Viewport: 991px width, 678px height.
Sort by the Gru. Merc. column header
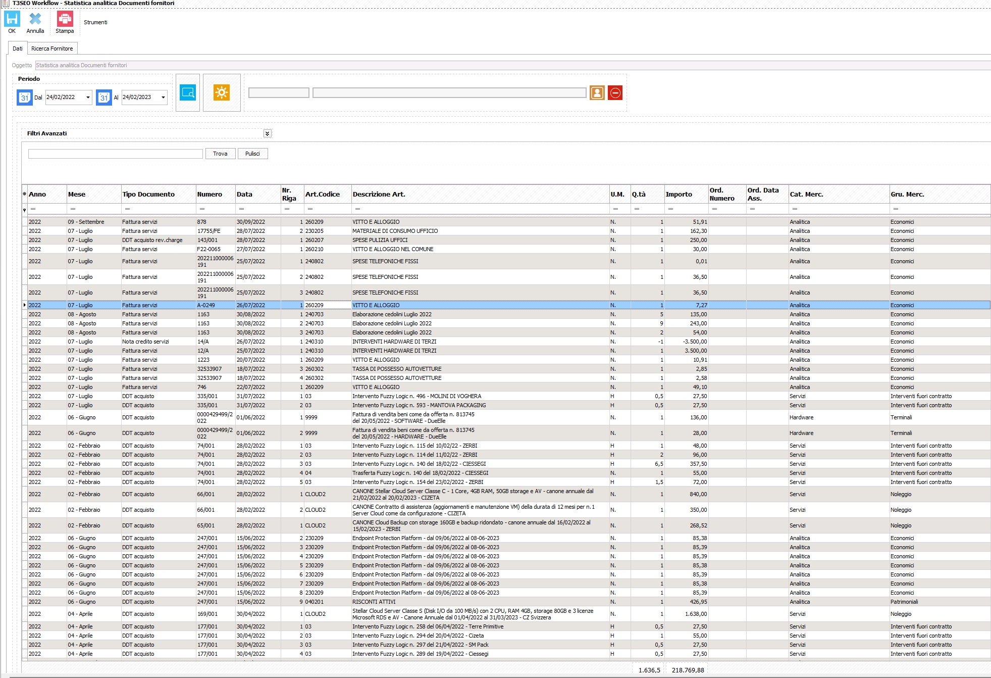(x=940, y=195)
